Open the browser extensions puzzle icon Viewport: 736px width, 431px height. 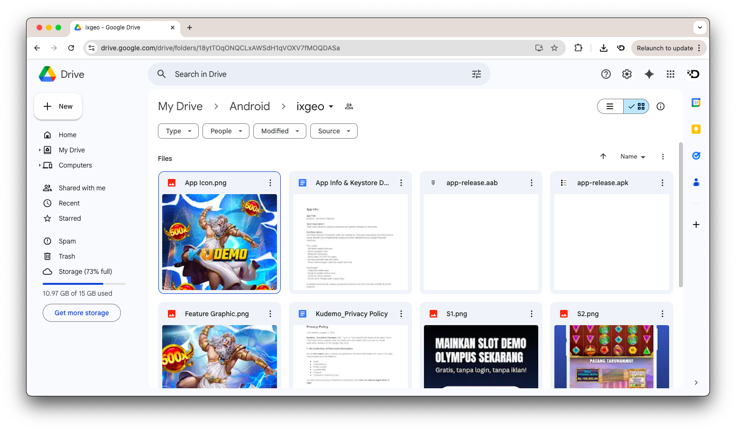click(578, 48)
